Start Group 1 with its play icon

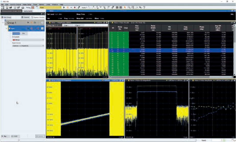[x=28, y=23]
